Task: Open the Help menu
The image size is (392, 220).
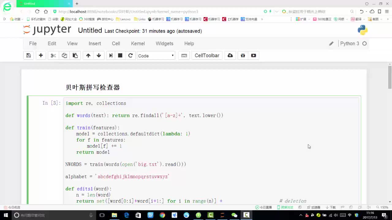Action: [189, 44]
